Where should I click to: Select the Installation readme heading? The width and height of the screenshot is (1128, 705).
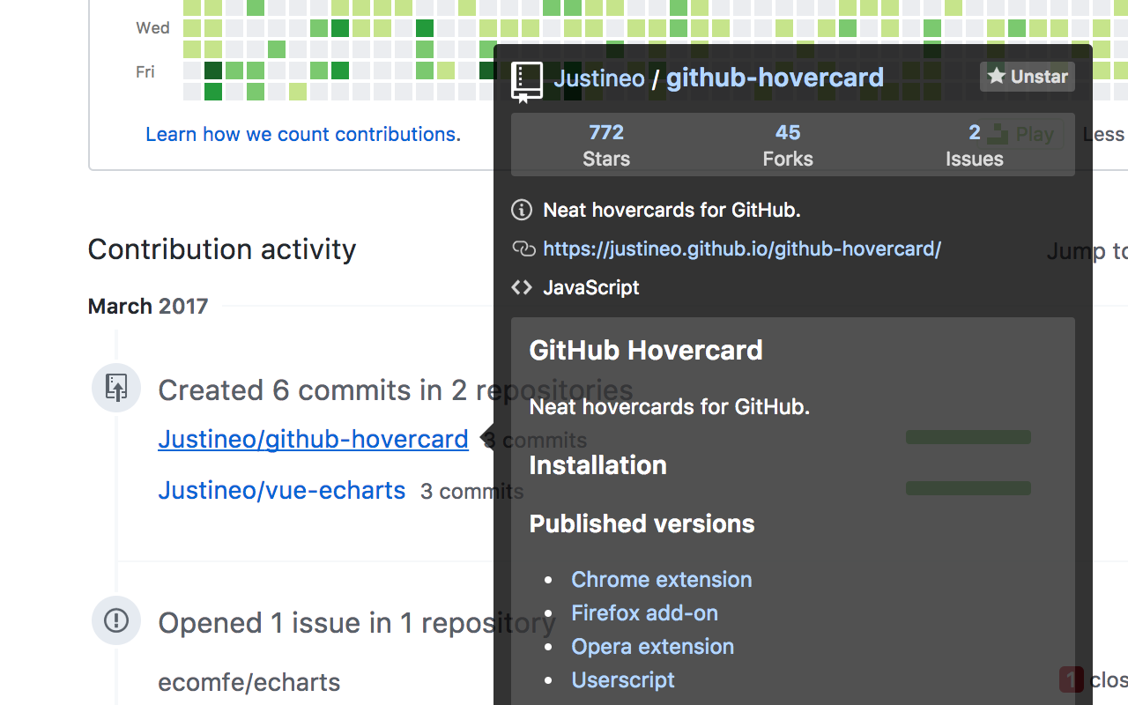pyautogui.click(x=598, y=465)
